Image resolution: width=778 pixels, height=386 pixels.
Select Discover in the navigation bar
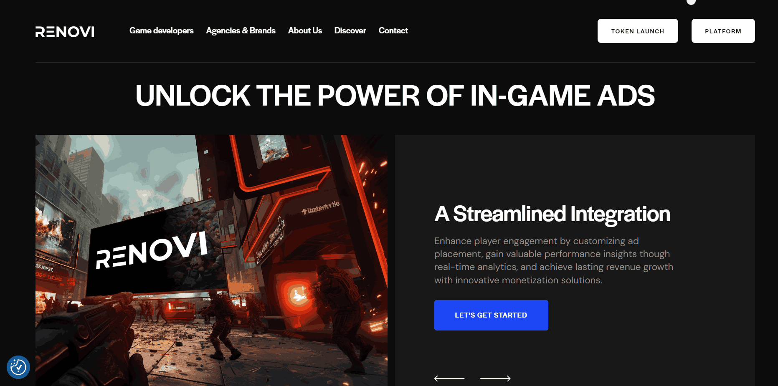coord(350,30)
